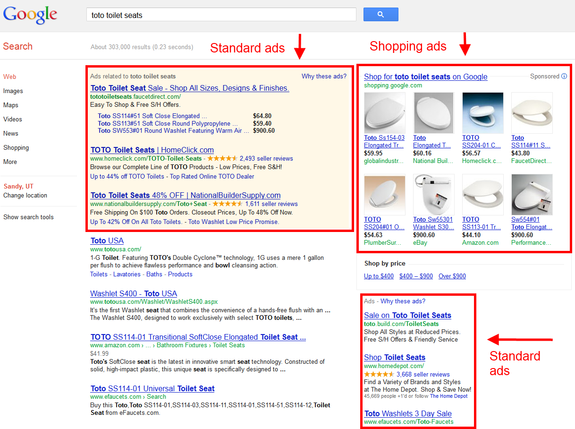The width and height of the screenshot is (575, 429).
Task: Expand the More search categories
Action: click(10, 162)
